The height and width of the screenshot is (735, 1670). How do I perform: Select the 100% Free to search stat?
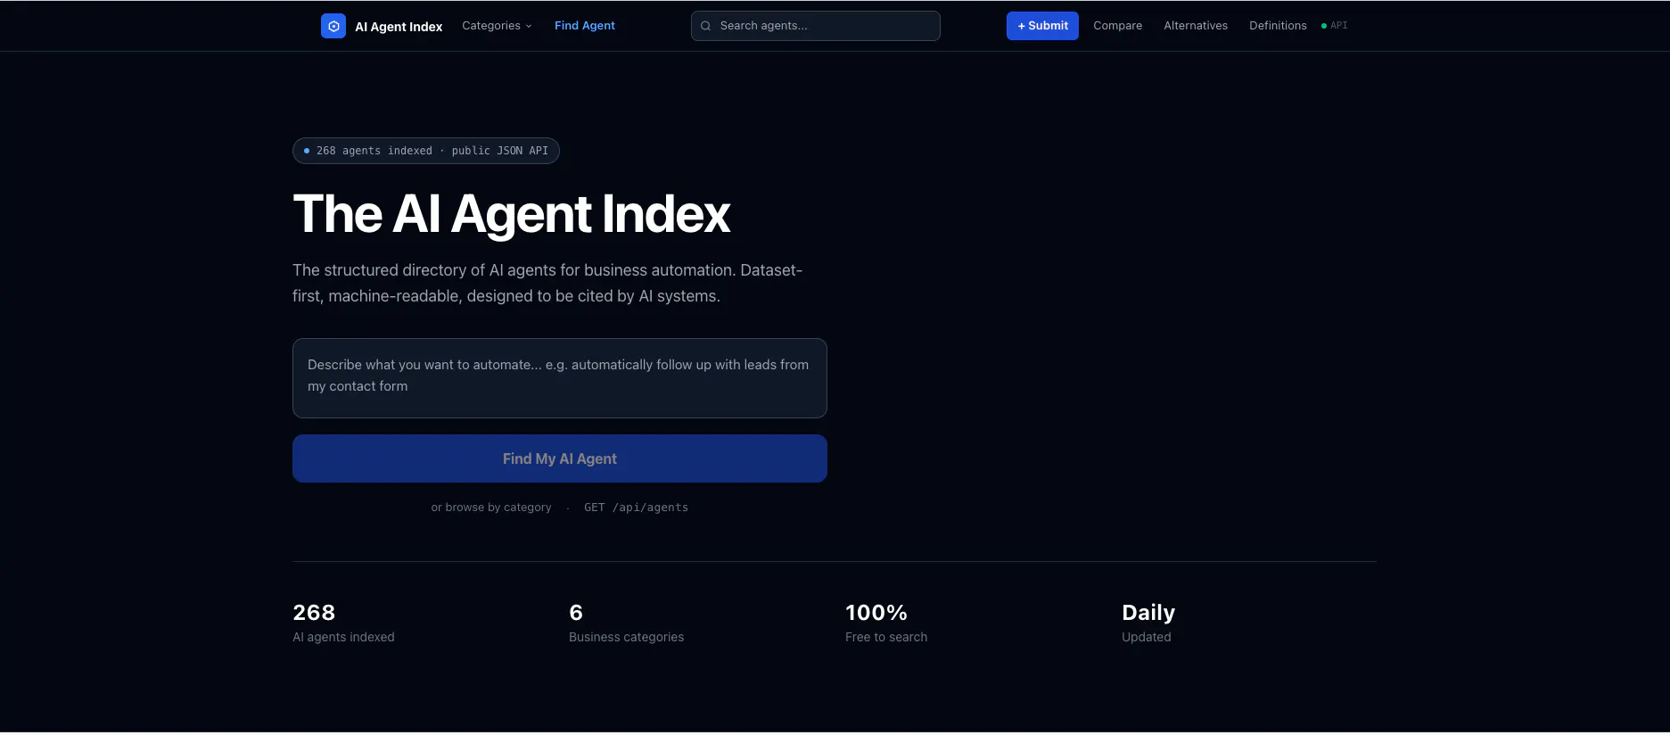(886, 623)
